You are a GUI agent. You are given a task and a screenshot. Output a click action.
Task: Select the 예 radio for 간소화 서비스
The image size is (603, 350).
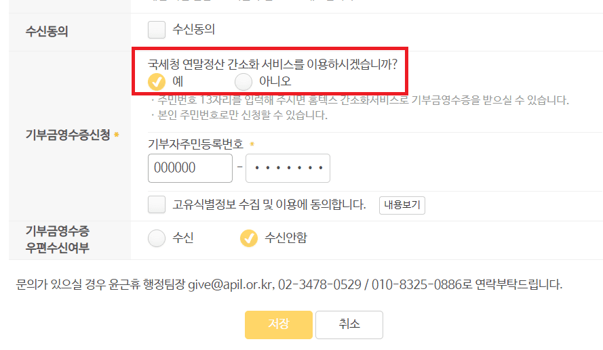157,82
